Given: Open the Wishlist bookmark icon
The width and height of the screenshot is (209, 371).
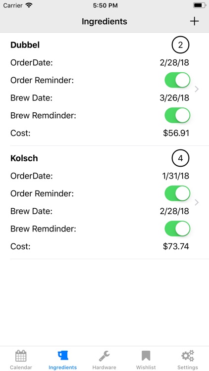Looking at the screenshot, I should click(146, 356).
